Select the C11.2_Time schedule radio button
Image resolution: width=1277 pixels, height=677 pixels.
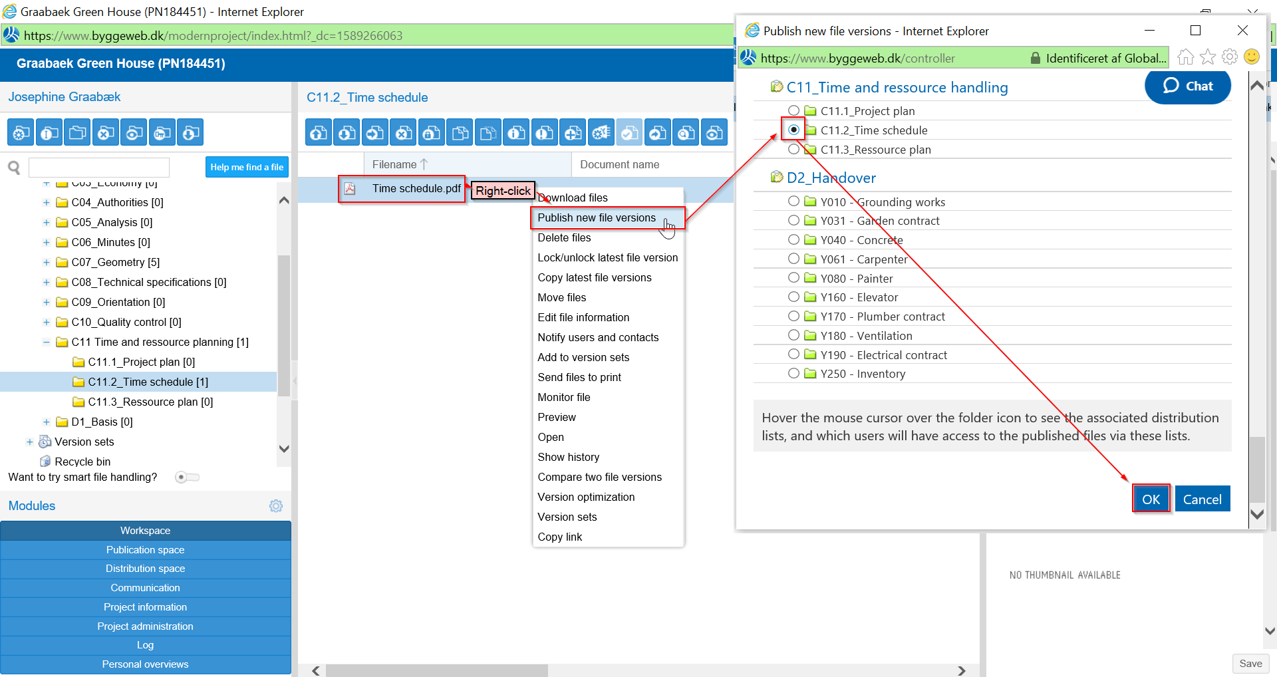793,130
